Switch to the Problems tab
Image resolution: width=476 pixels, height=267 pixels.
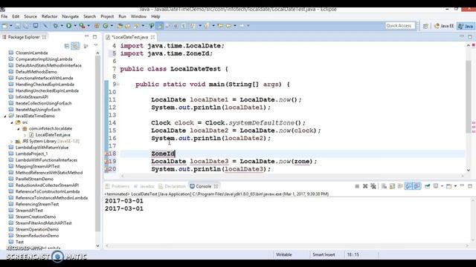[x=118, y=186]
